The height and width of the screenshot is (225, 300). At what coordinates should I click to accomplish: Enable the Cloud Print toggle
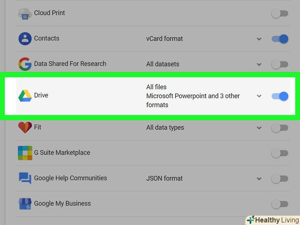click(280, 14)
